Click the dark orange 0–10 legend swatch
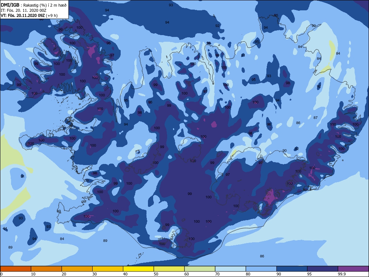 [x=15, y=269]
